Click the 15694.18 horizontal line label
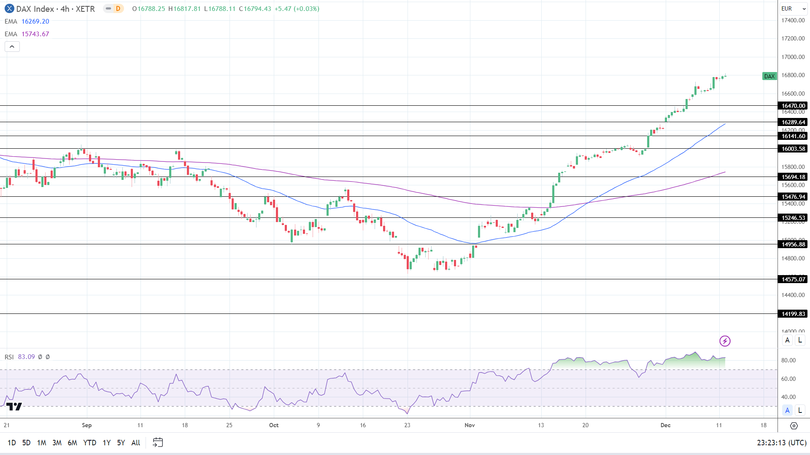Image resolution: width=810 pixels, height=455 pixels. pos(793,177)
